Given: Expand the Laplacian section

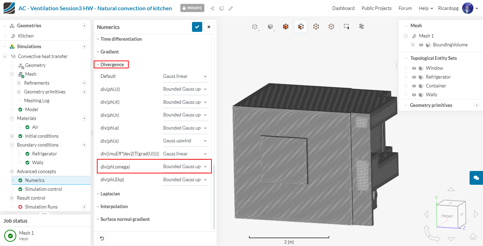Looking at the screenshot, I should click(x=108, y=194).
